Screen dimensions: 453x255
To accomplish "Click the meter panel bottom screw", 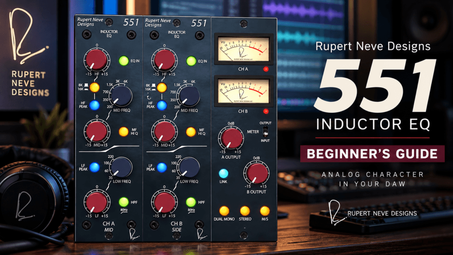I will click(244, 235).
